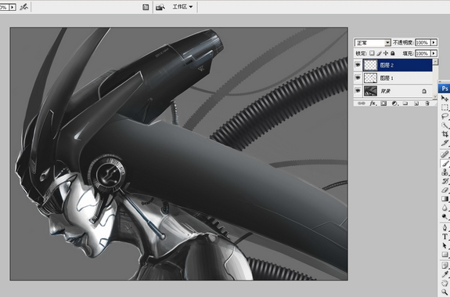The image size is (450, 297).
Task: Select the Pen tool
Action: (445, 228)
